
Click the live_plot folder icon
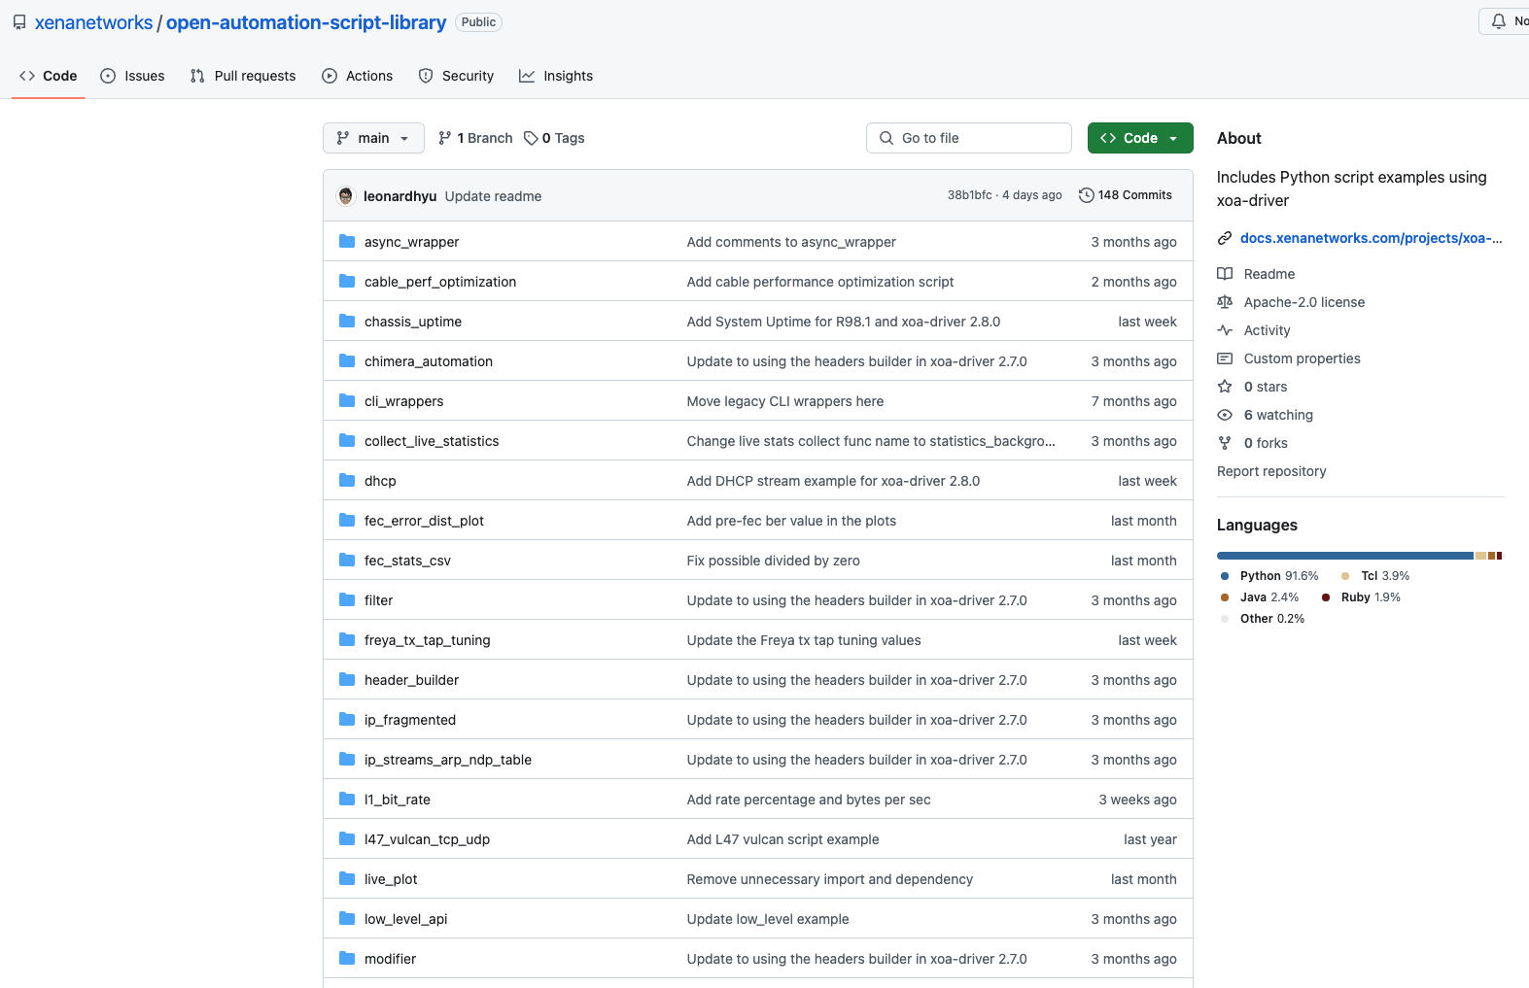[347, 878]
